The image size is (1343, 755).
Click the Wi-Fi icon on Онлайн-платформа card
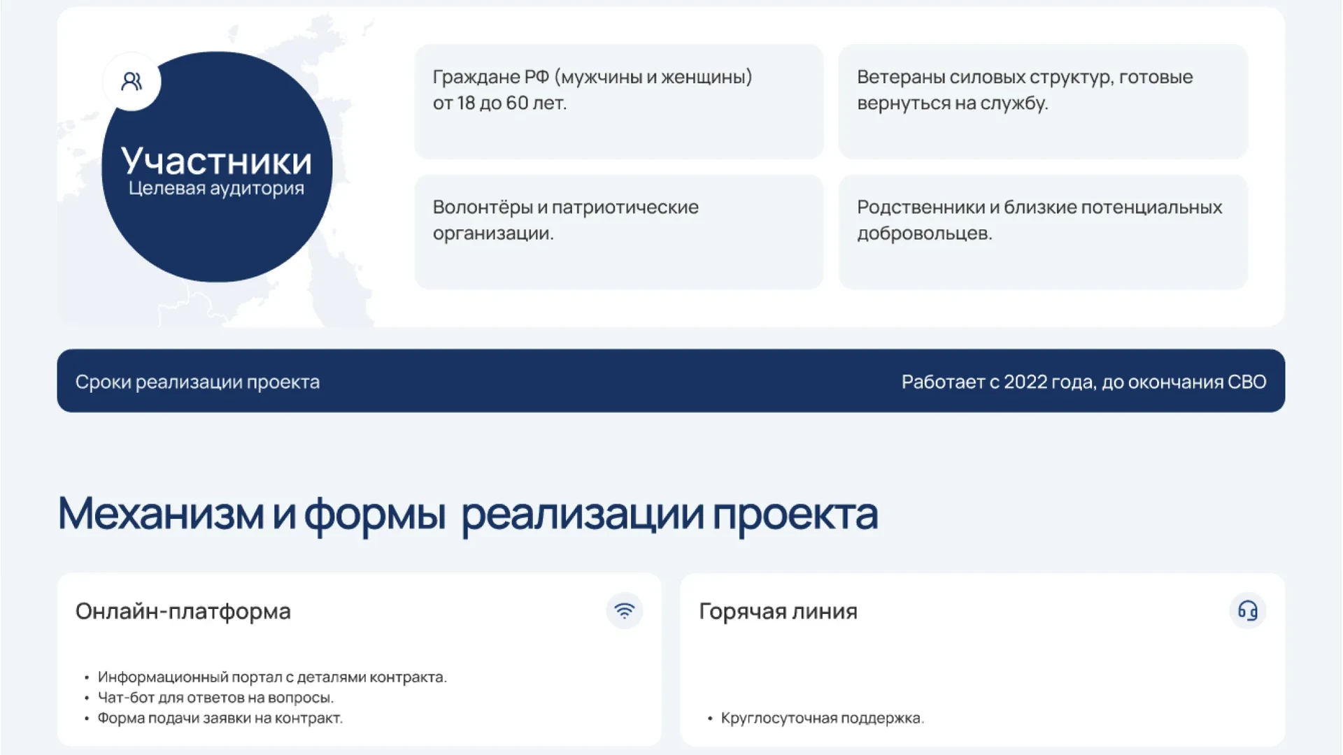(624, 611)
